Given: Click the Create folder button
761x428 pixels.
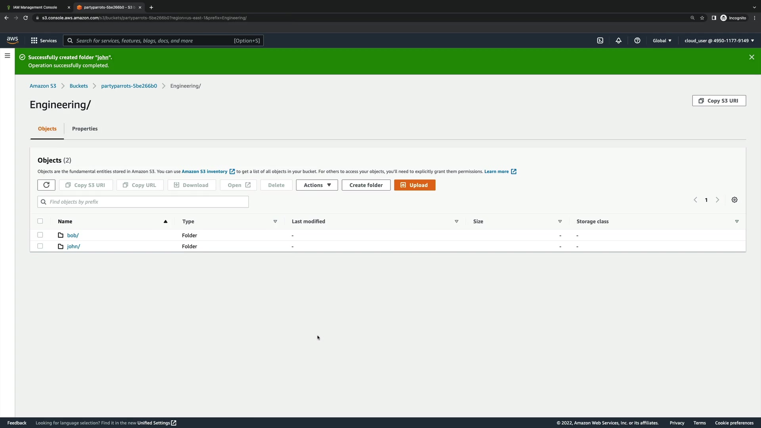Looking at the screenshot, I should click(x=366, y=185).
